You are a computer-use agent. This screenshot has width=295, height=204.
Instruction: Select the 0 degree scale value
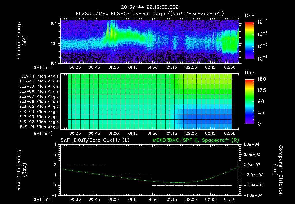[259, 124]
